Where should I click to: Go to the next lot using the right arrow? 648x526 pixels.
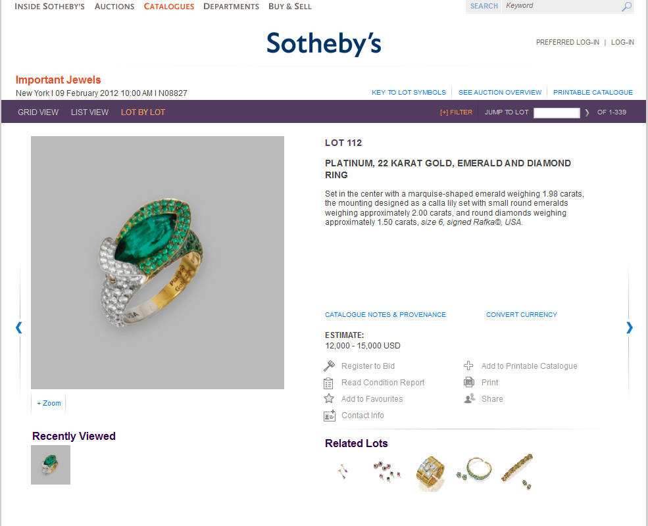tap(630, 327)
